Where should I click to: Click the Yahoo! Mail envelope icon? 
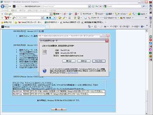point(106,18)
